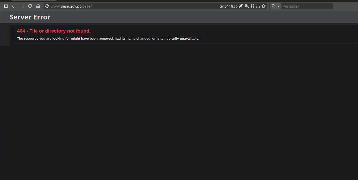
Task: Show tracking protection shield info
Action: point(47,6)
